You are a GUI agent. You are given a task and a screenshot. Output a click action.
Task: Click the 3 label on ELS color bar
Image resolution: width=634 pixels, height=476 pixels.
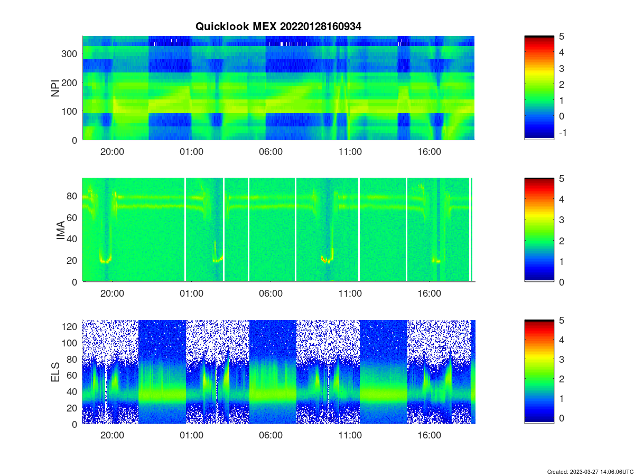pos(562,360)
